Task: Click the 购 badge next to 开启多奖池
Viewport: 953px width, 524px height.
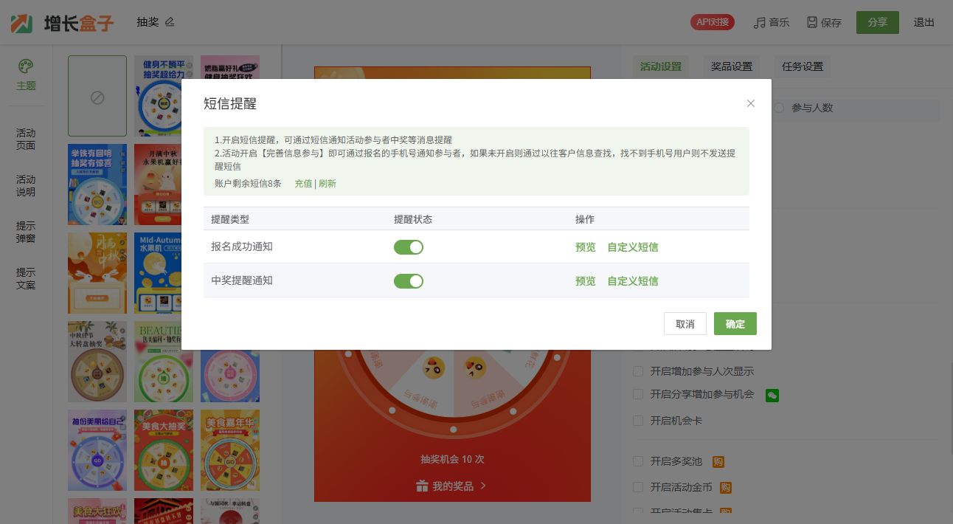Action: click(x=718, y=462)
